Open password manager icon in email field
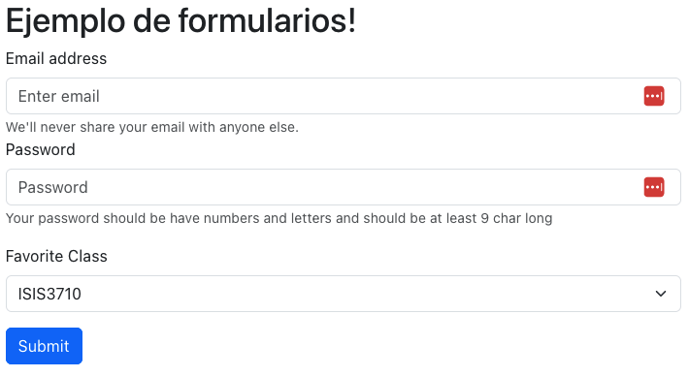This screenshot has height=377, width=689. tap(654, 96)
